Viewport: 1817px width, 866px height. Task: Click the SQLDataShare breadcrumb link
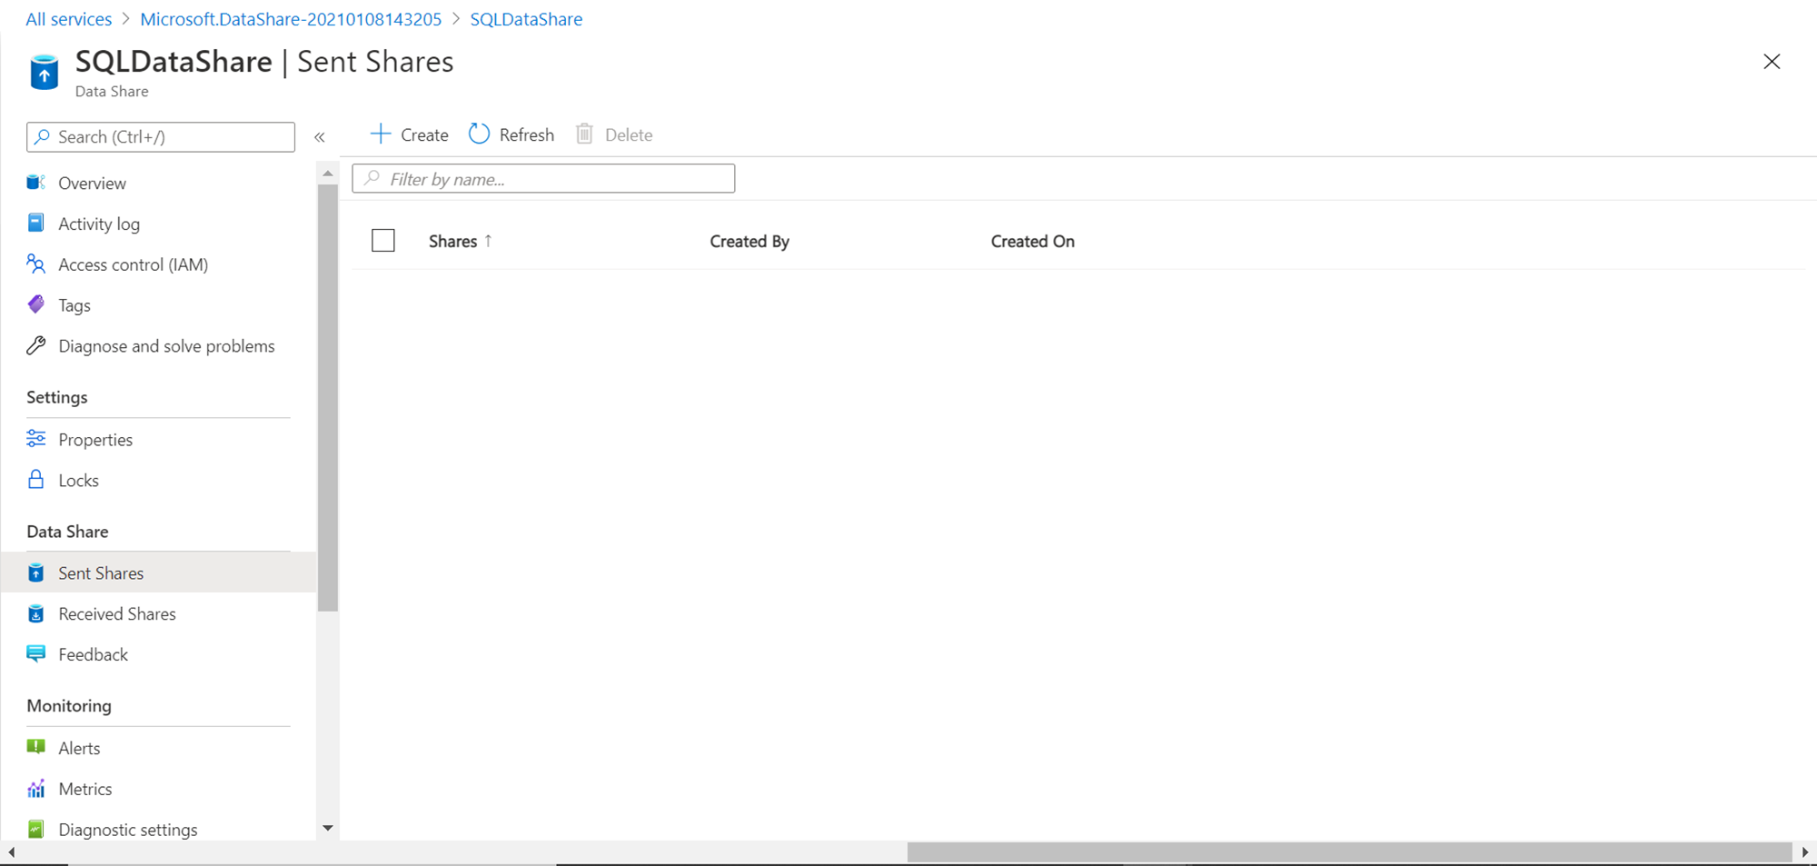pyautogui.click(x=526, y=19)
